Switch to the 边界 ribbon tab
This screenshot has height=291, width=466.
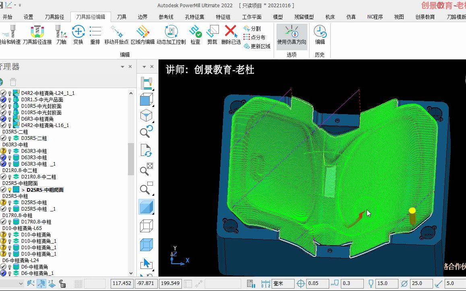point(142,17)
